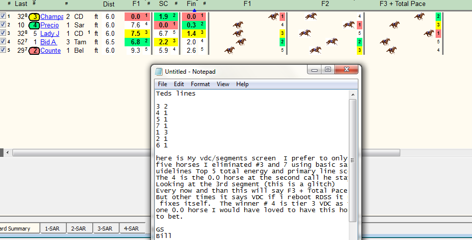Screen dimensions: 472x240
Task: Click the F3 Total Pace horse in Champa row
Action: (x=419, y=16)
